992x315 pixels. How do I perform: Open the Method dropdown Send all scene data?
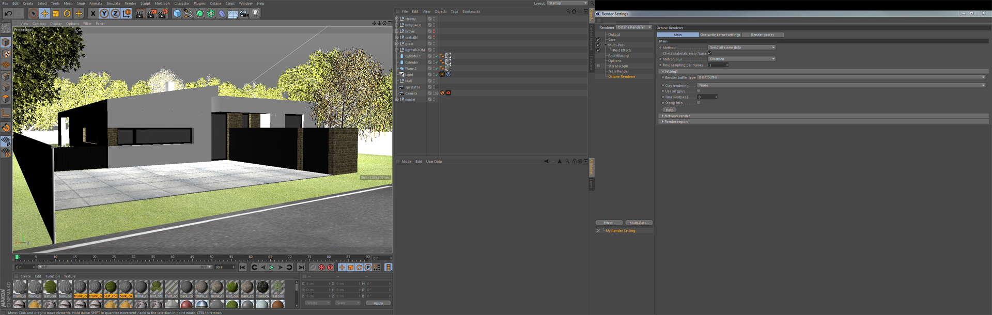pos(742,48)
